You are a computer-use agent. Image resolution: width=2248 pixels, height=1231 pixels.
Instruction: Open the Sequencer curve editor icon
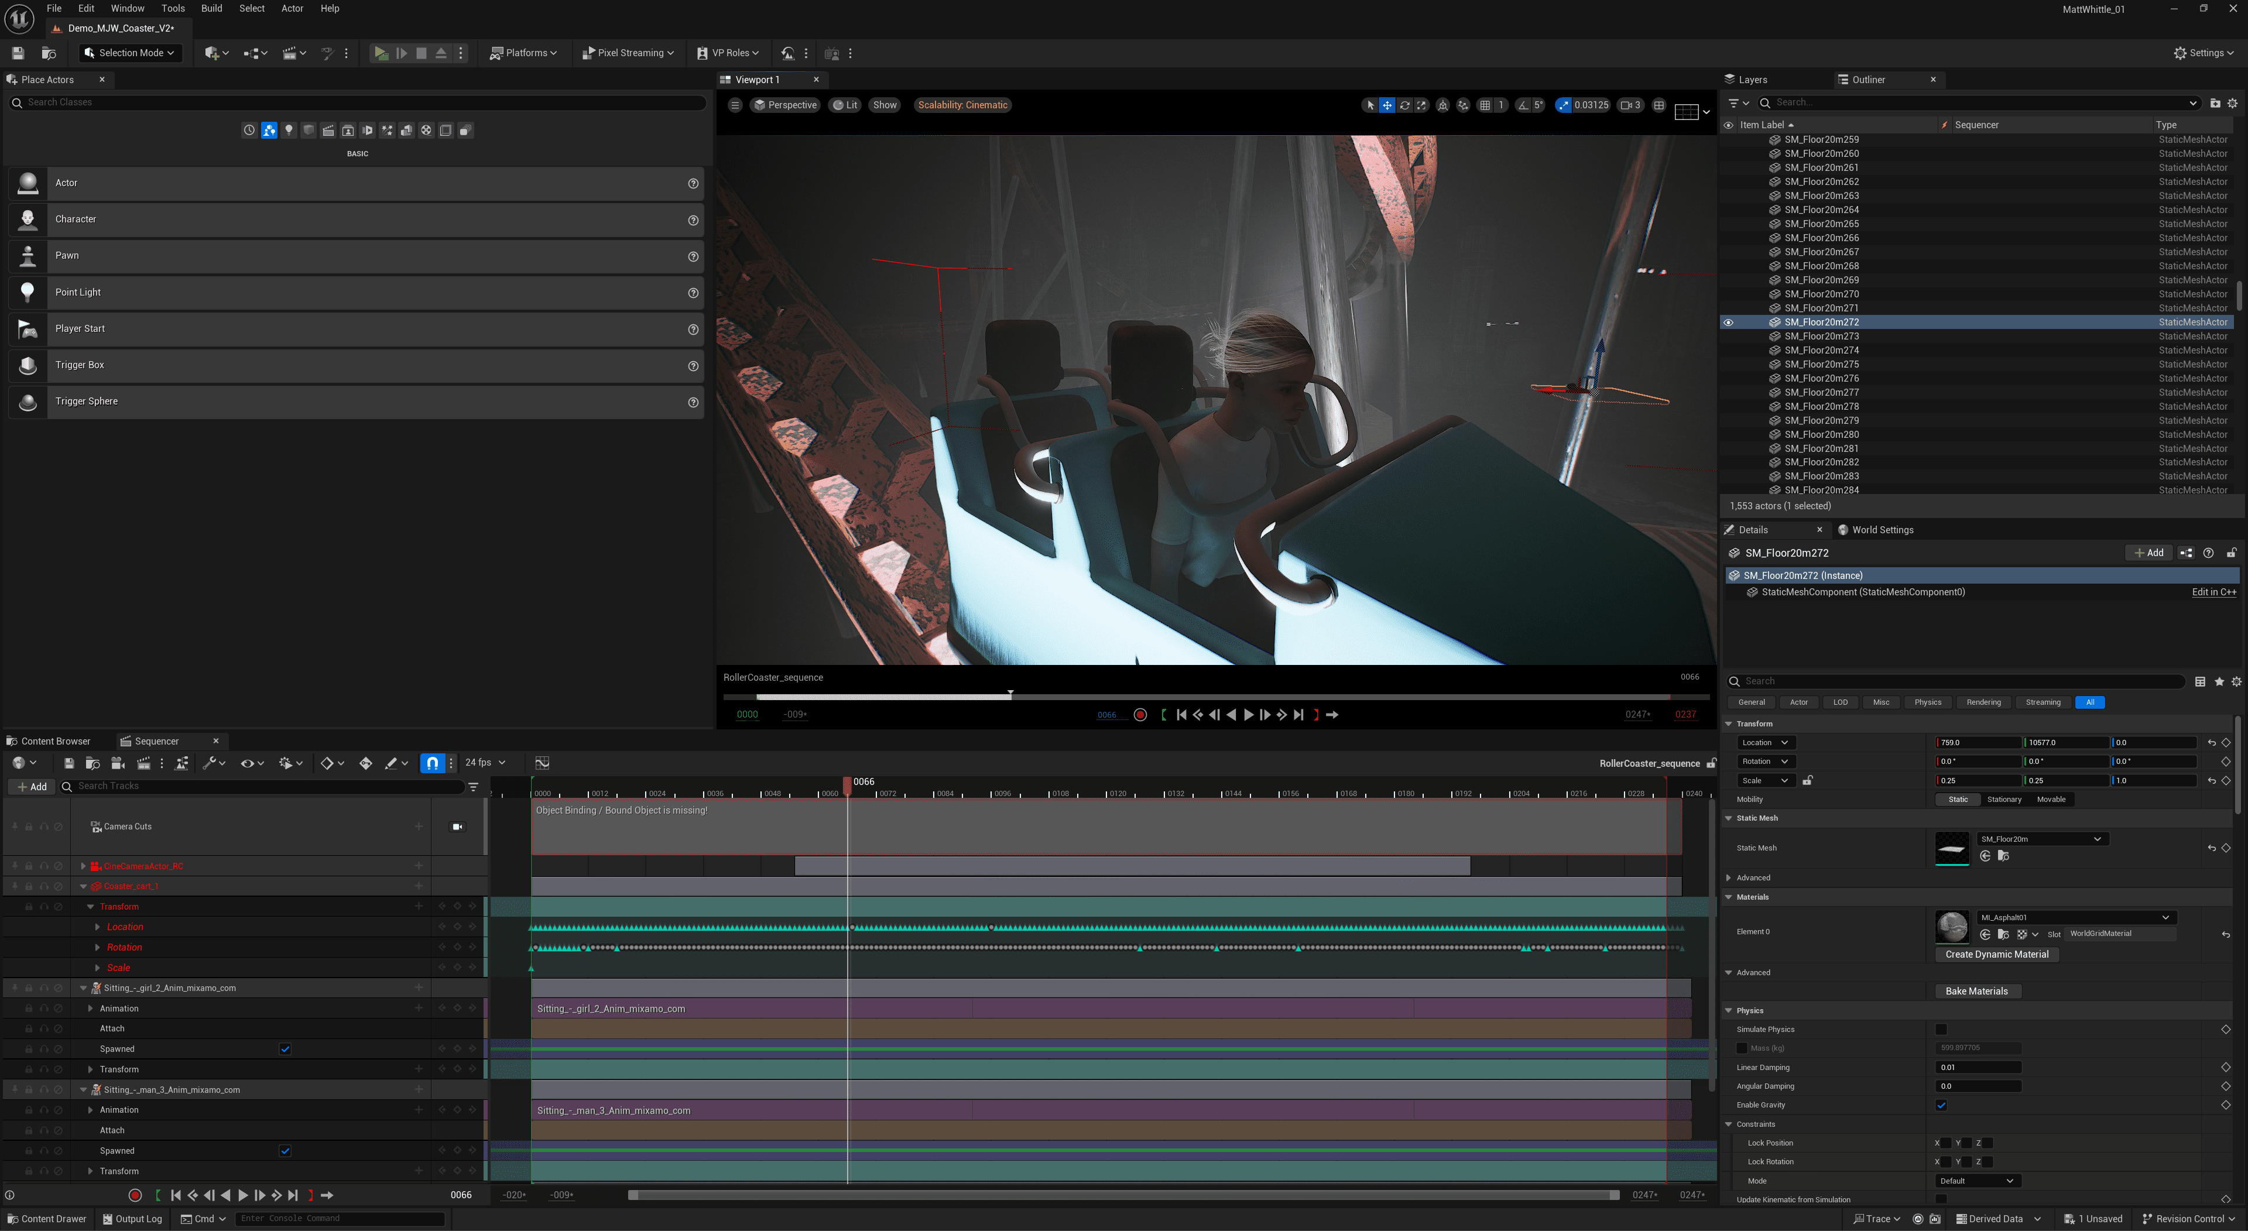click(542, 763)
